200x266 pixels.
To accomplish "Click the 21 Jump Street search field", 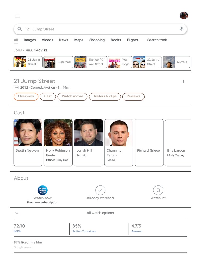I will pyautogui.click(x=100, y=29).
